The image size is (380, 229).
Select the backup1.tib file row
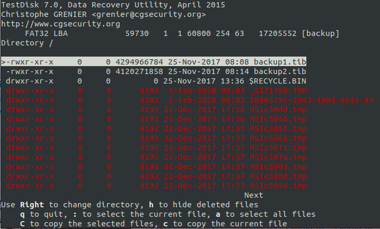pyautogui.click(x=280, y=62)
